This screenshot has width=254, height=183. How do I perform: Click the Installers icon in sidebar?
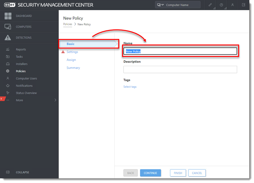pos(8,64)
